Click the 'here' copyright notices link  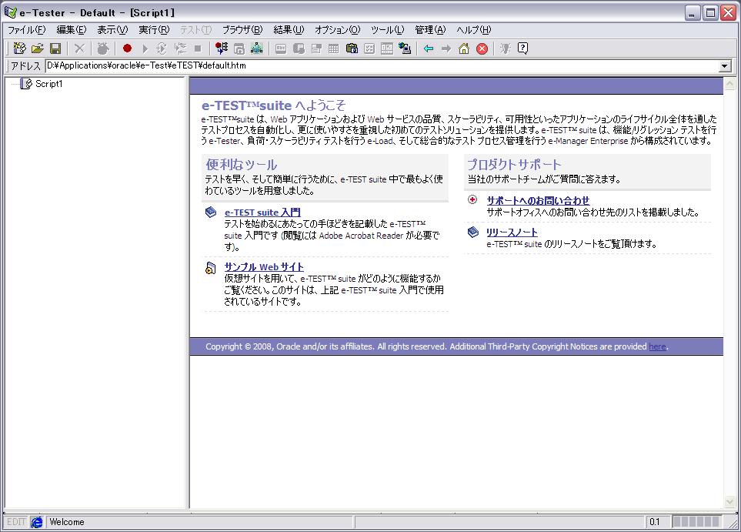657,346
